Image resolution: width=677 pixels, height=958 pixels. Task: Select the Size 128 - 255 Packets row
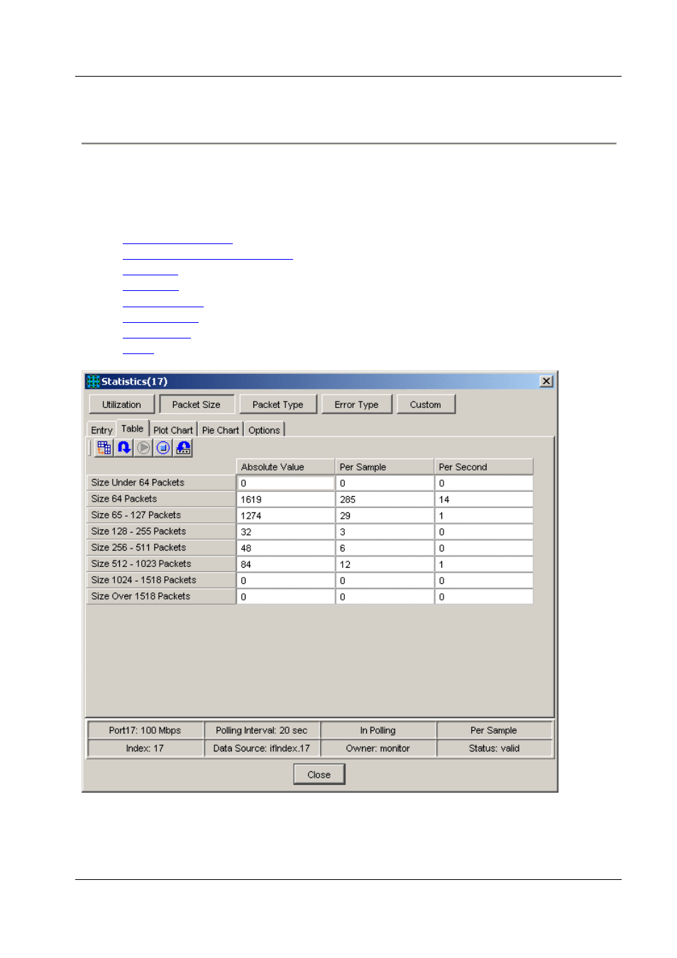point(161,532)
